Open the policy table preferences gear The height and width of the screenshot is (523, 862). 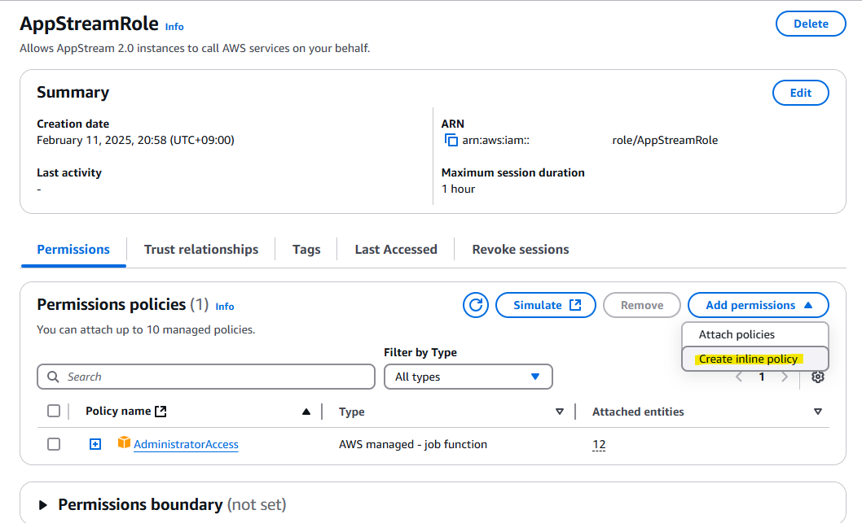[818, 377]
